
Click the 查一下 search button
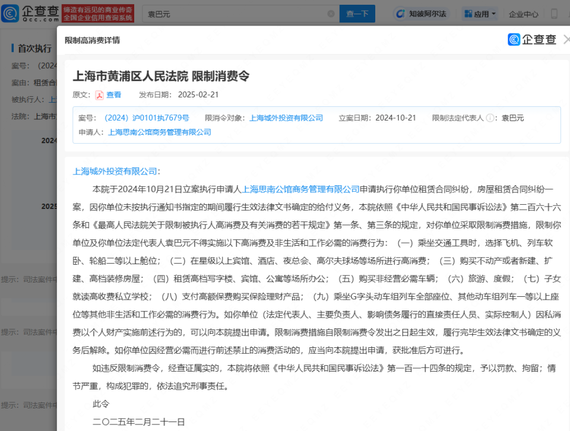[x=357, y=14]
